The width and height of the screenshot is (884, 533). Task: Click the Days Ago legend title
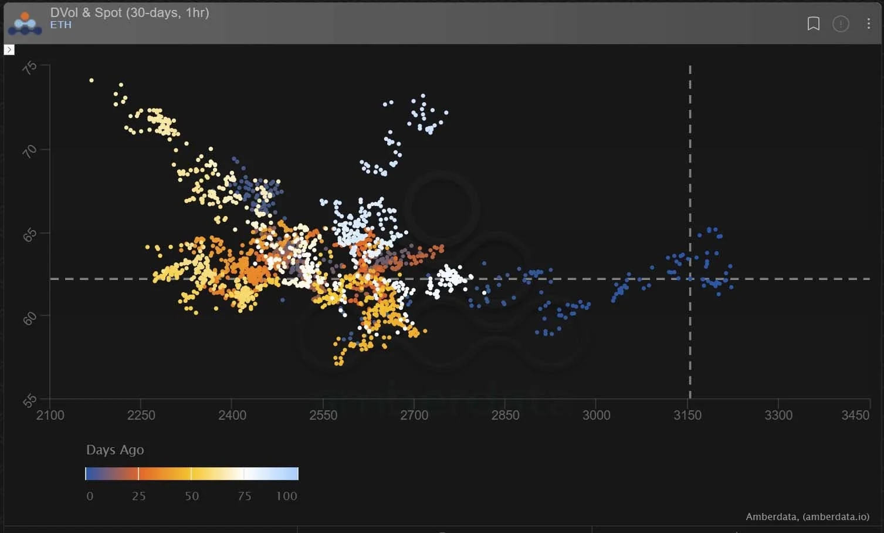pos(115,450)
